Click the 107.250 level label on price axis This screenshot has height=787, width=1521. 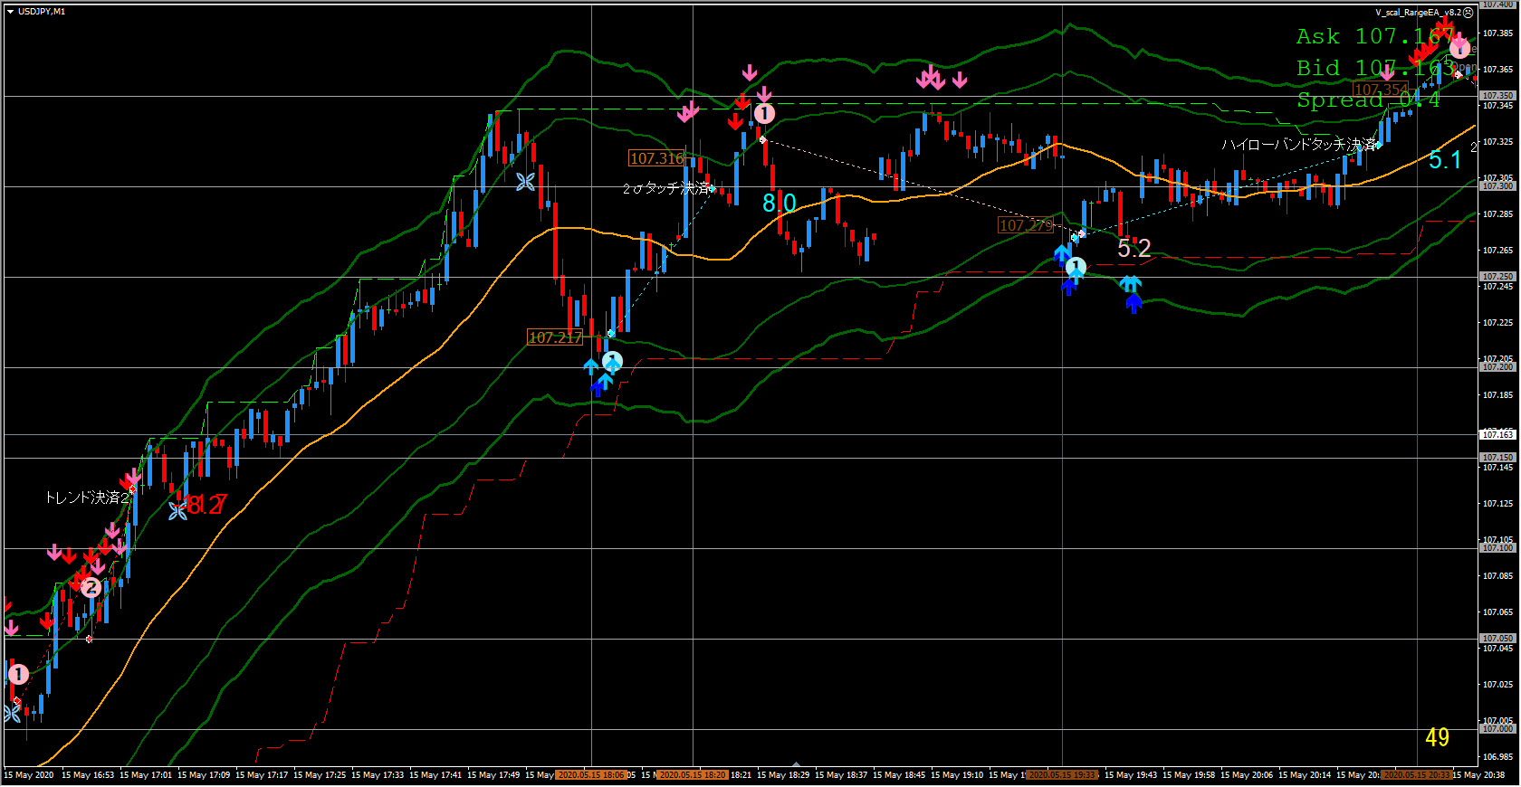tap(1497, 277)
